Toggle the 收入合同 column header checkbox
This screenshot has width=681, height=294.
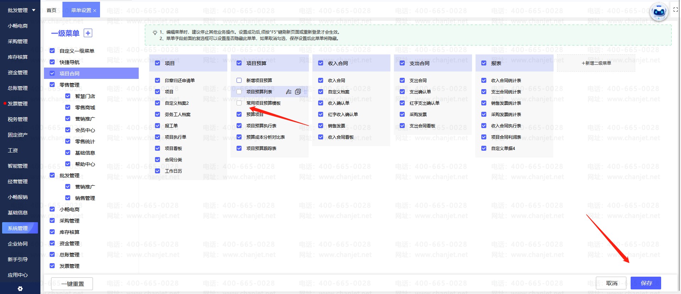[x=321, y=63]
